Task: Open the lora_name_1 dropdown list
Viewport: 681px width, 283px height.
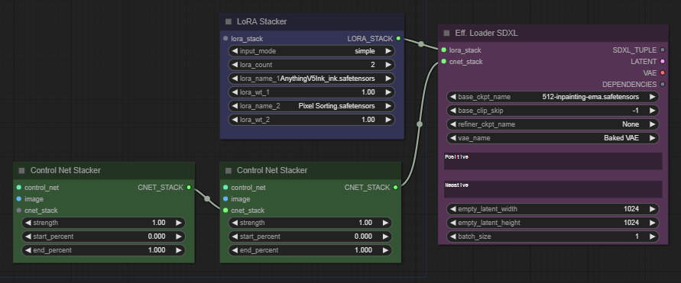Action: pos(311,79)
